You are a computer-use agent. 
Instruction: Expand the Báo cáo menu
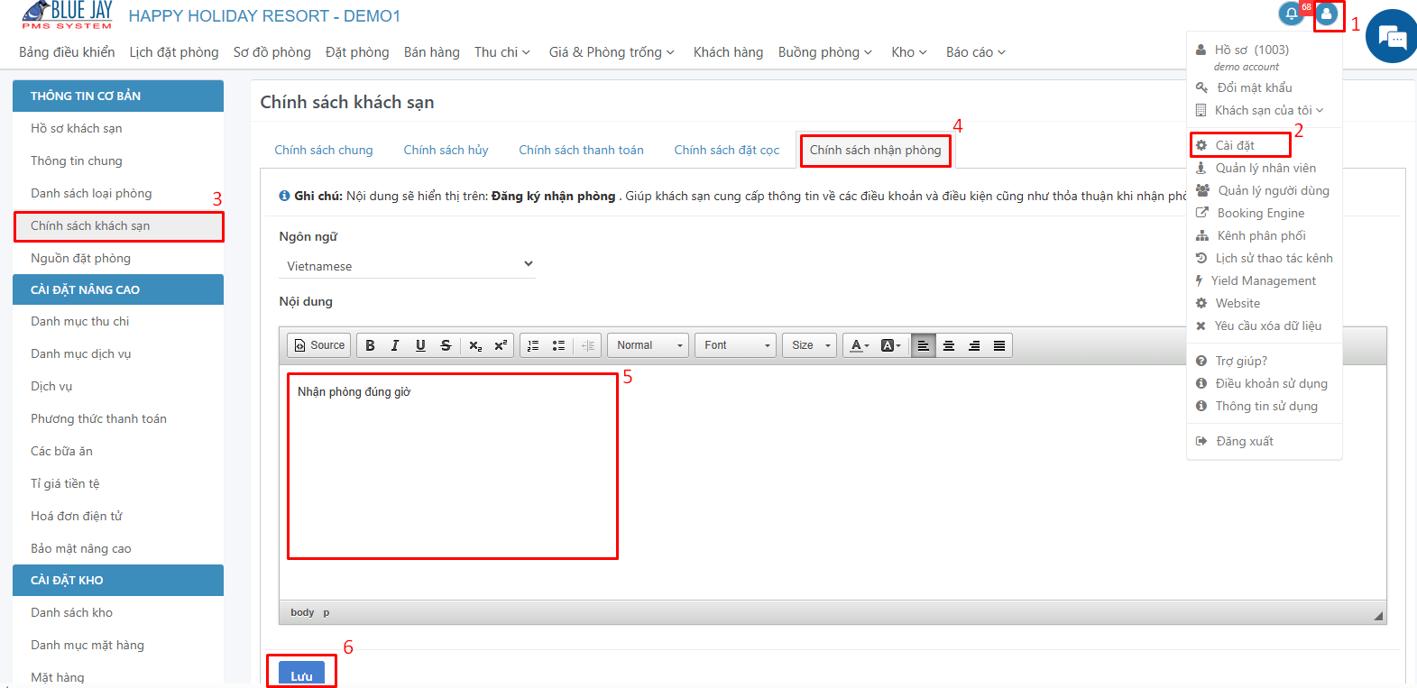tap(976, 52)
